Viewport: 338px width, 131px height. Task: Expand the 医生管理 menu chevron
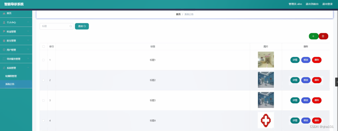(x=28, y=40)
